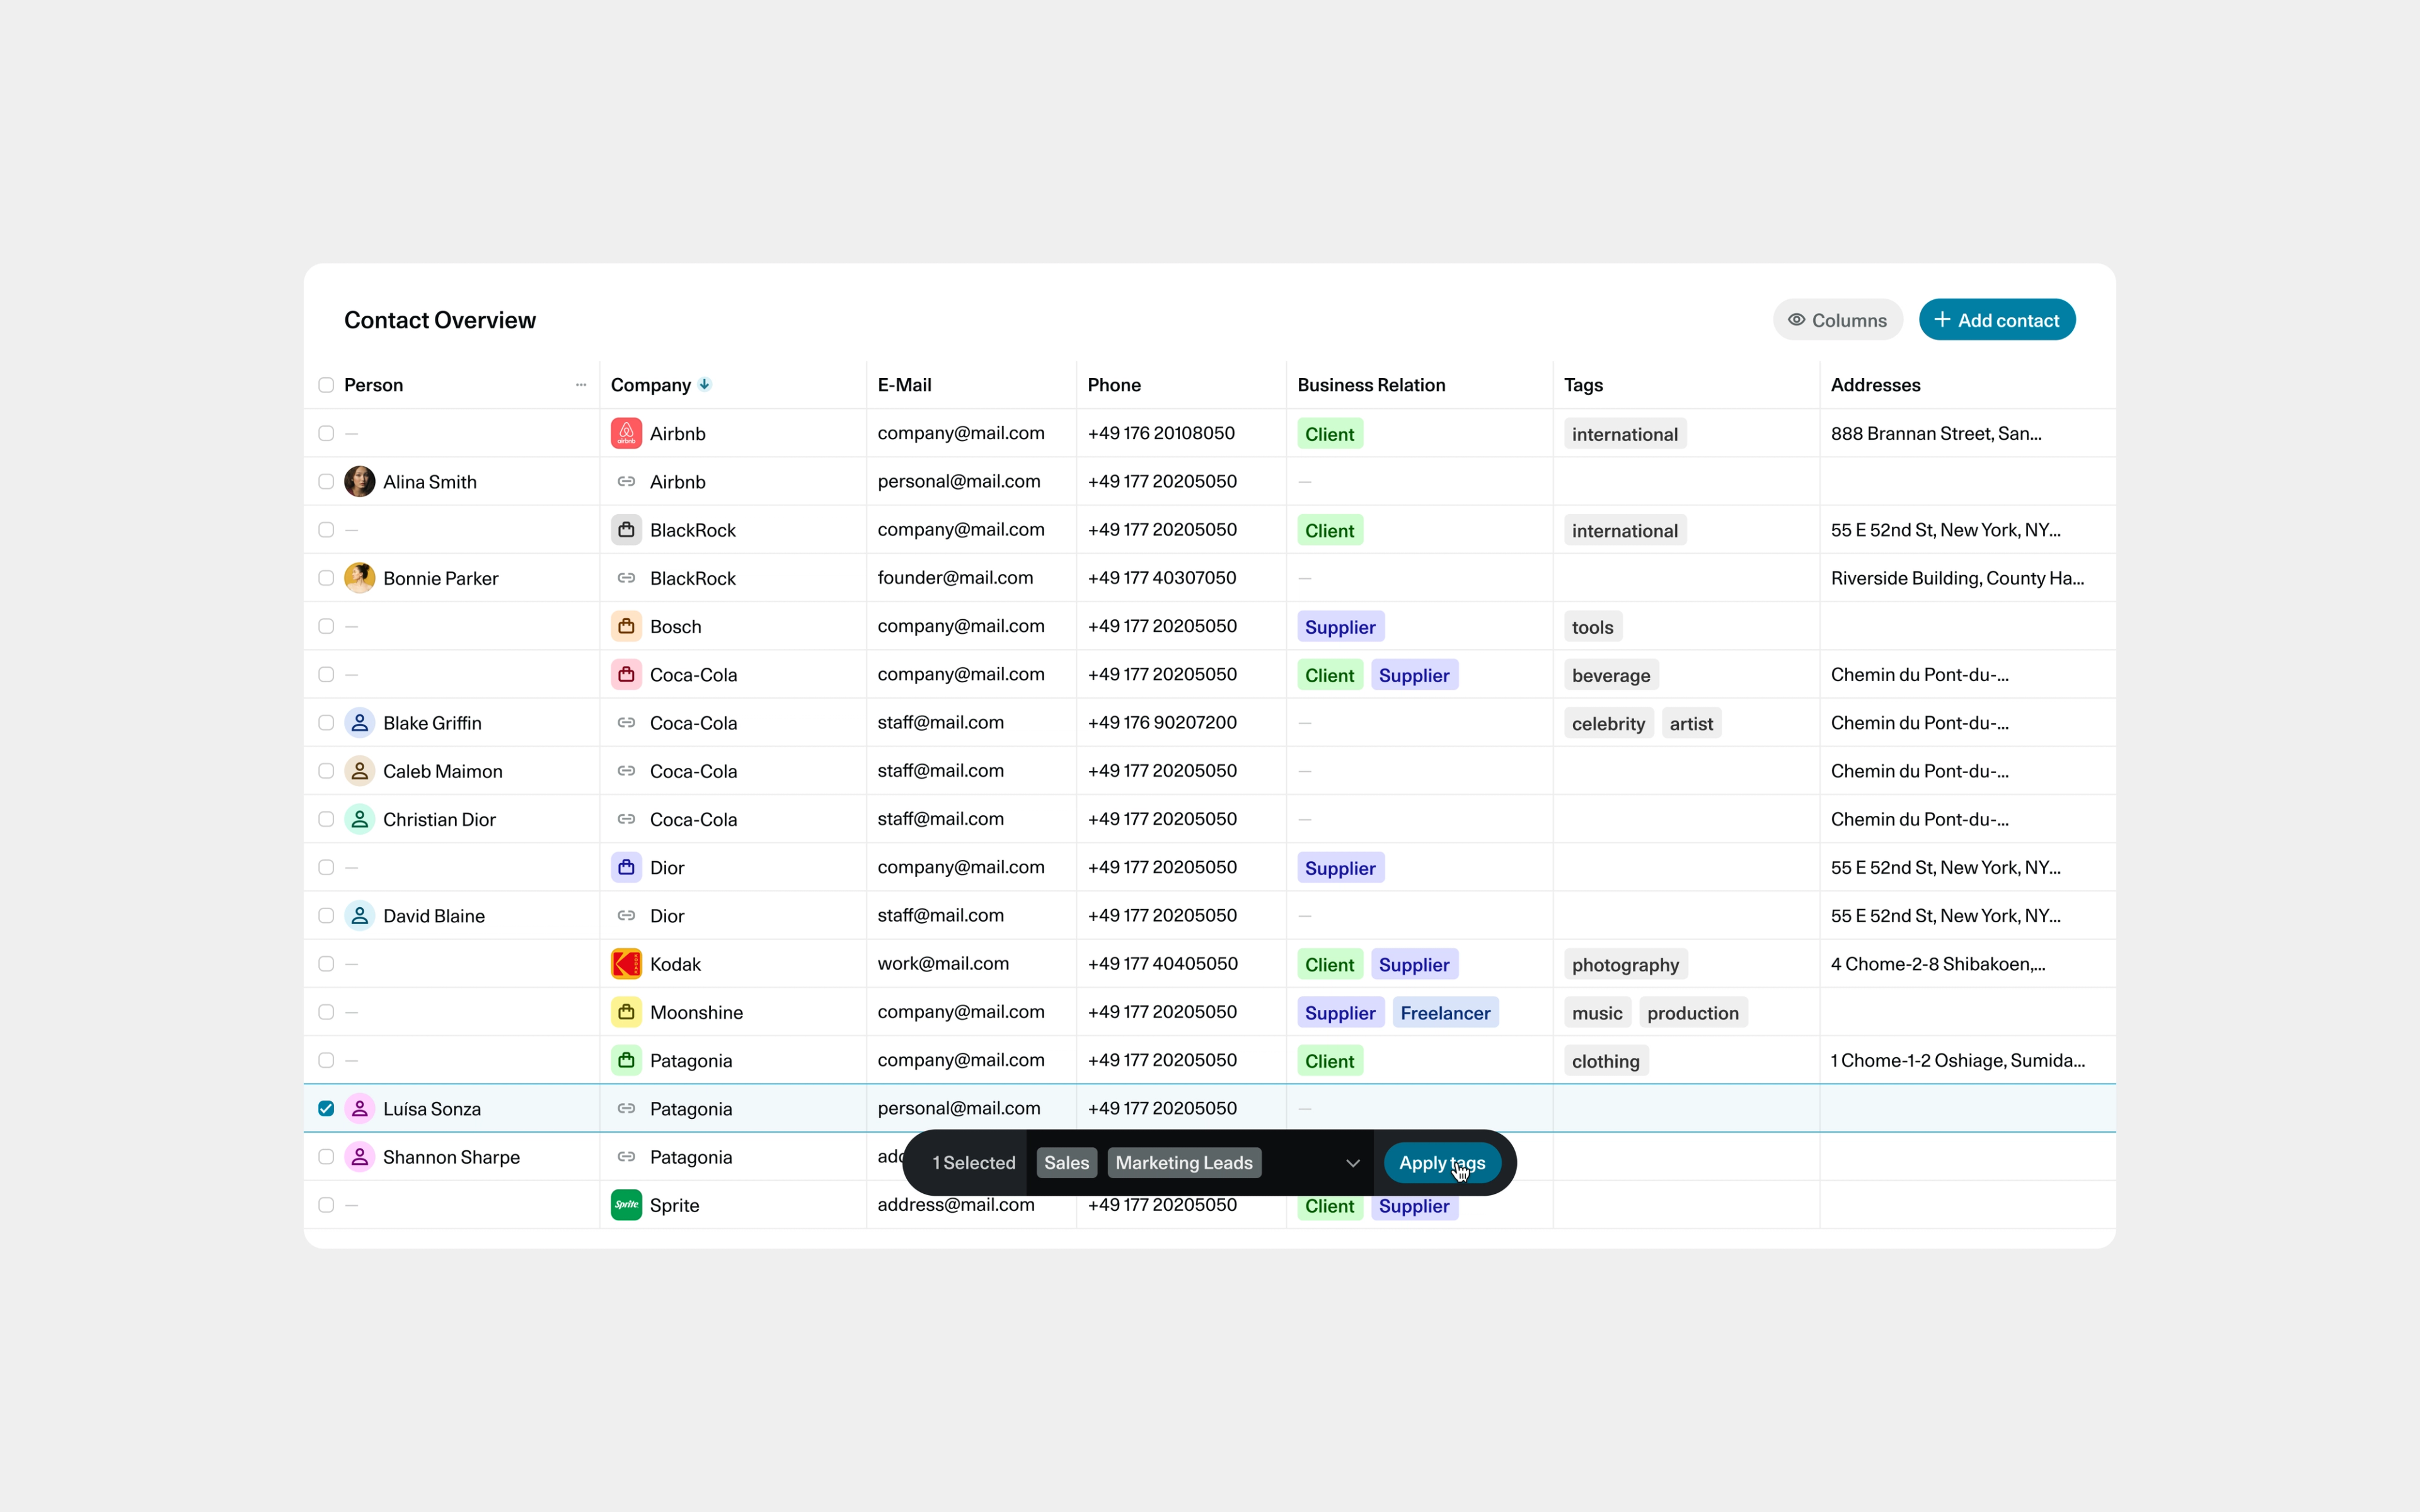The height and width of the screenshot is (1512, 2420).
Task: Click Bonnie Parker's avatar photo
Action: pos(360,578)
